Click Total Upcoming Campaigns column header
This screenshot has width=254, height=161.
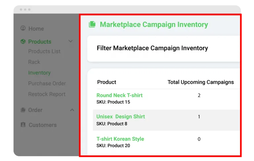tap(200, 82)
